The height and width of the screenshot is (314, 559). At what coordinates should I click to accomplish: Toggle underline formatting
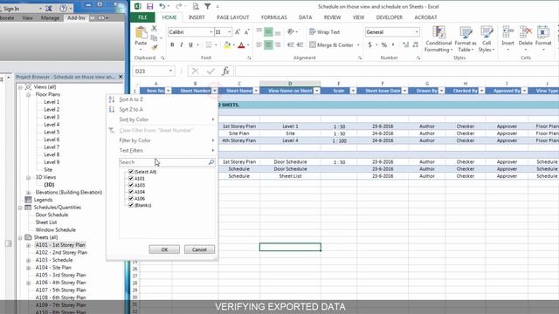coord(190,44)
